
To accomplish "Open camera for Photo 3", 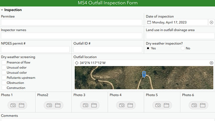I will (x=85, y=105).
